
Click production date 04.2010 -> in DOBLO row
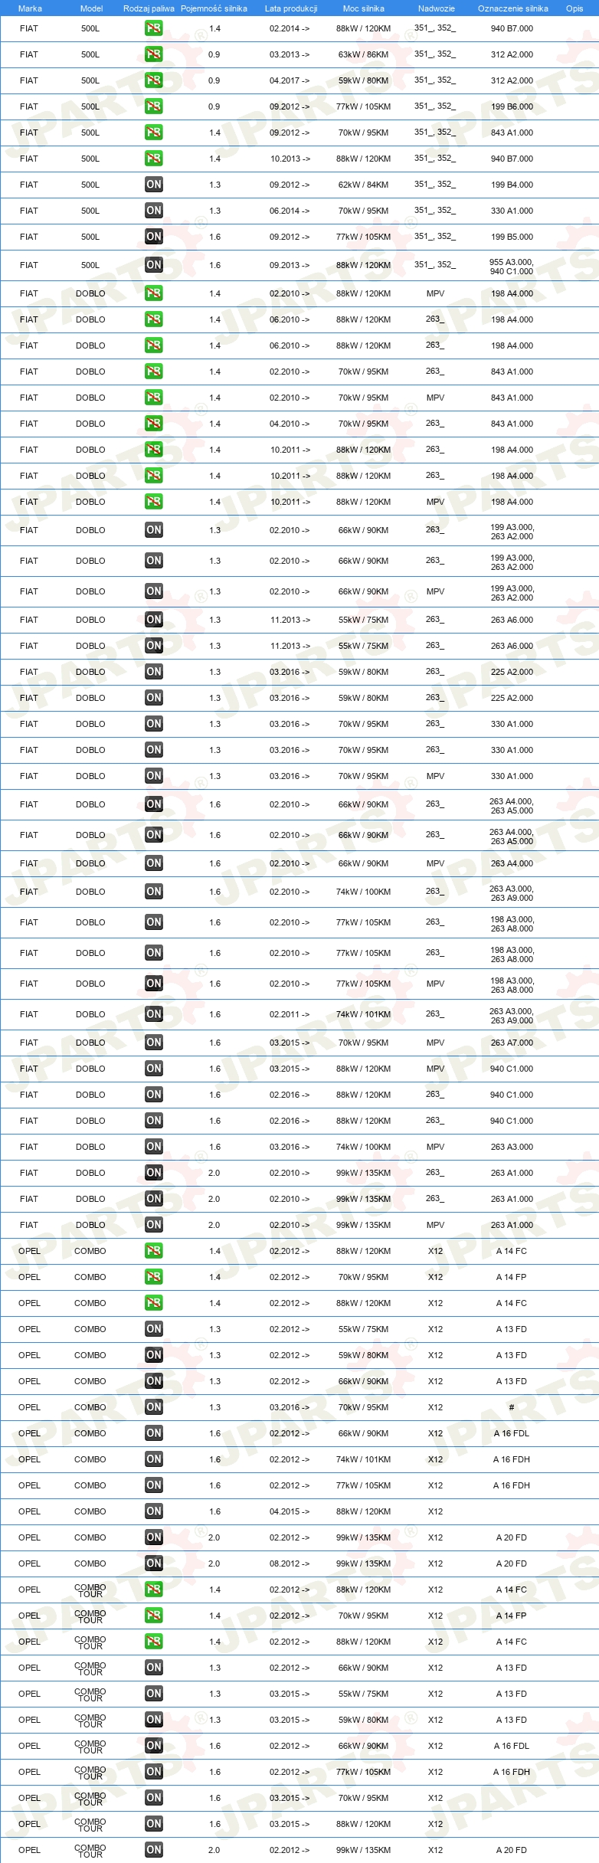click(290, 424)
